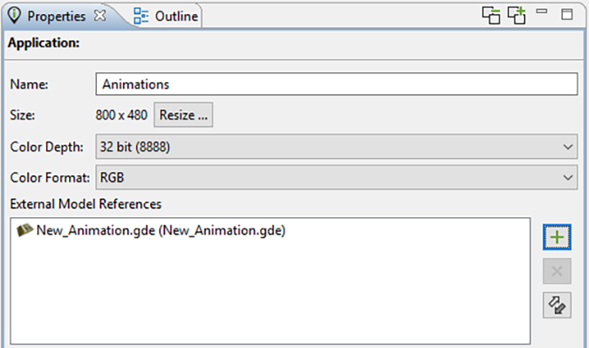Switch to the Outline tab

click(x=176, y=17)
